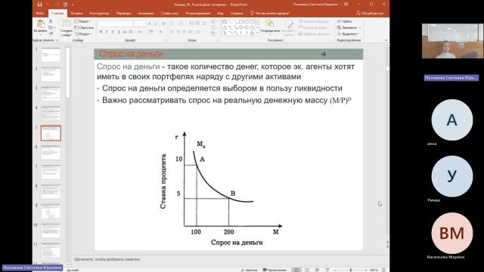Increase font size with the large A icon
Image resolution: width=484 pixels, height=272 pixels.
click(x=150, y=23)
